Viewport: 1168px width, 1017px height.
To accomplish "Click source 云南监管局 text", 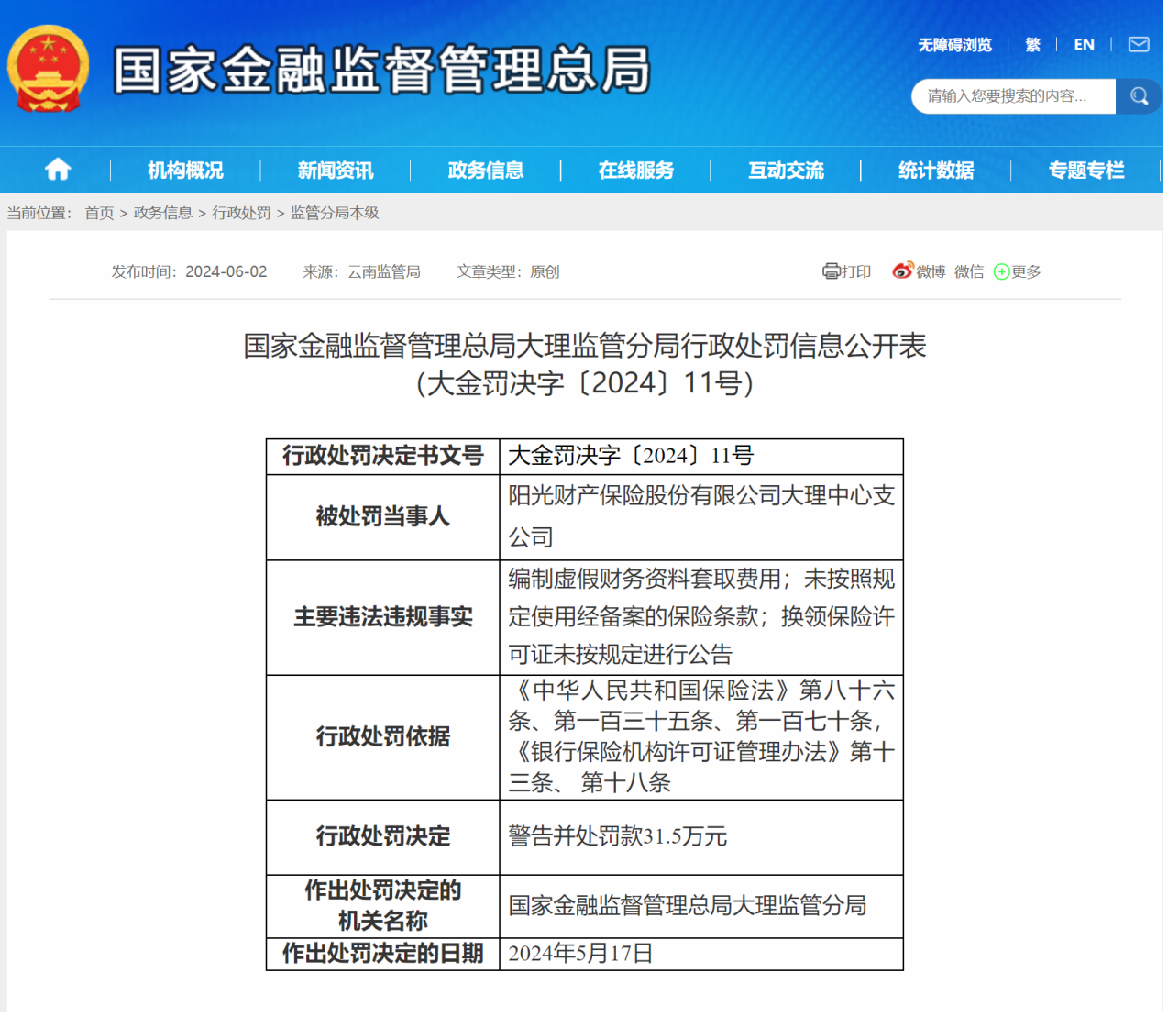I will pos(385,272).
